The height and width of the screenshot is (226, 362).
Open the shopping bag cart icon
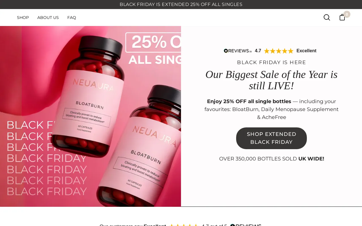tap(342, 18)
